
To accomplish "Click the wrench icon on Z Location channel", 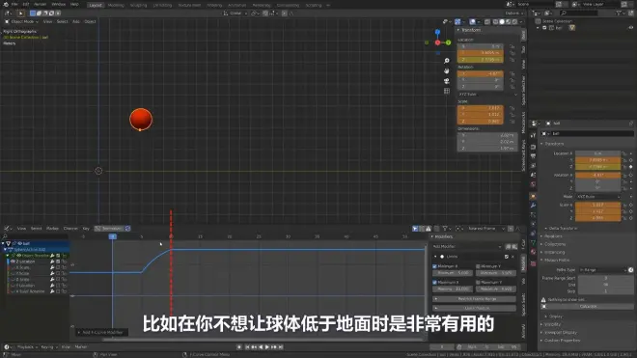I will click(52, 262).
